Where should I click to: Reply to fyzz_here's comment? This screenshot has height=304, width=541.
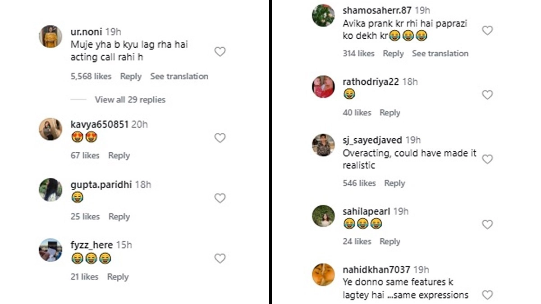click(x=118, y=277)
